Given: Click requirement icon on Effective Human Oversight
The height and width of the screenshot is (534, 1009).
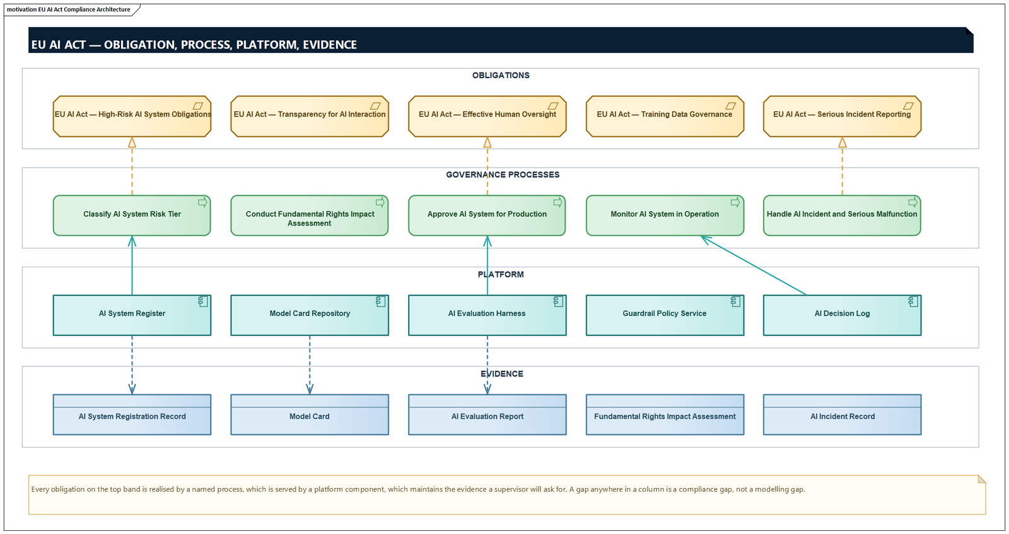Looking at the screenshot, I should (553, 106).
